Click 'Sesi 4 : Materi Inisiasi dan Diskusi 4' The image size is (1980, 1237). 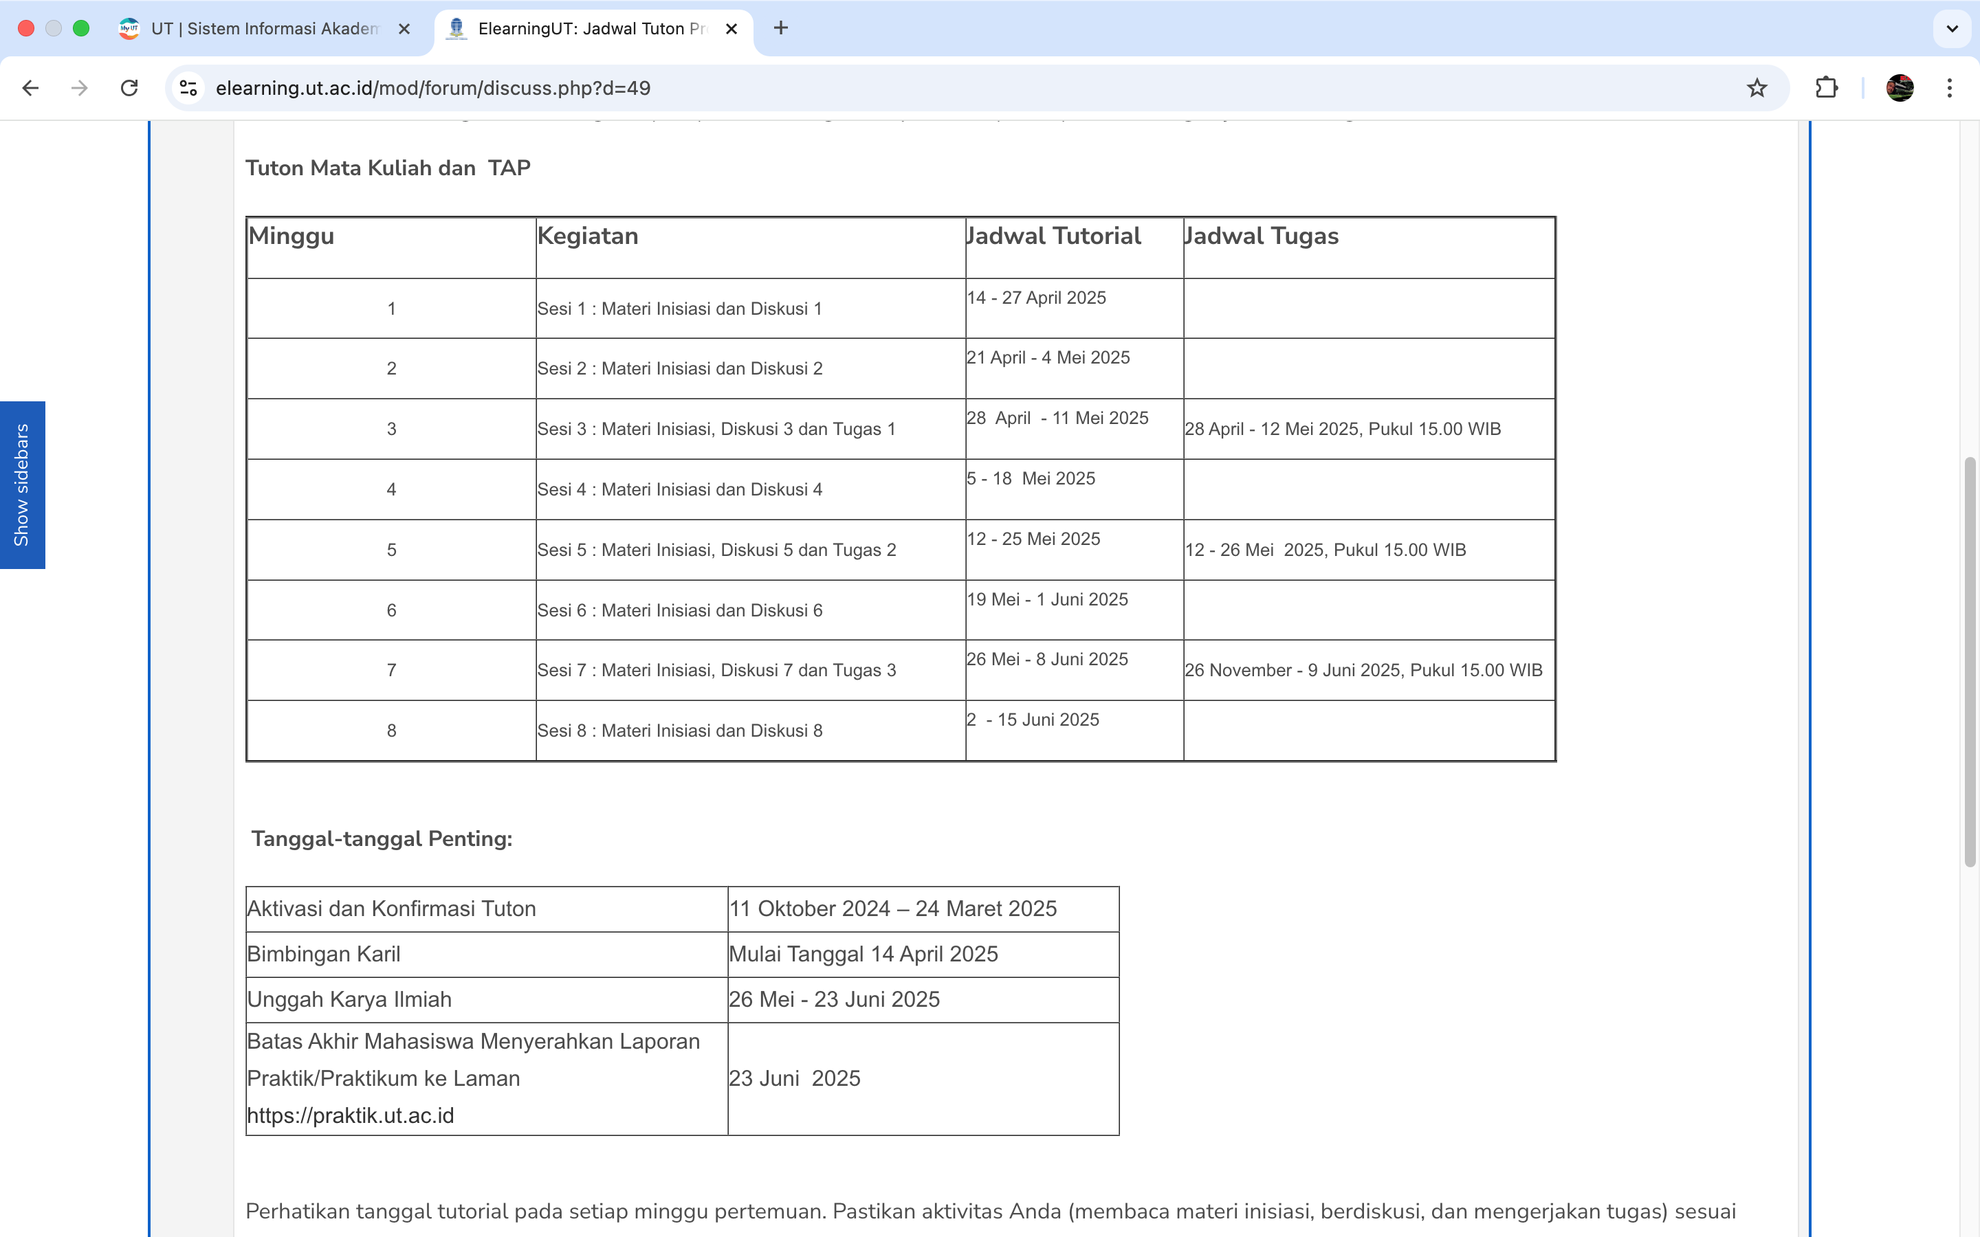680,489
